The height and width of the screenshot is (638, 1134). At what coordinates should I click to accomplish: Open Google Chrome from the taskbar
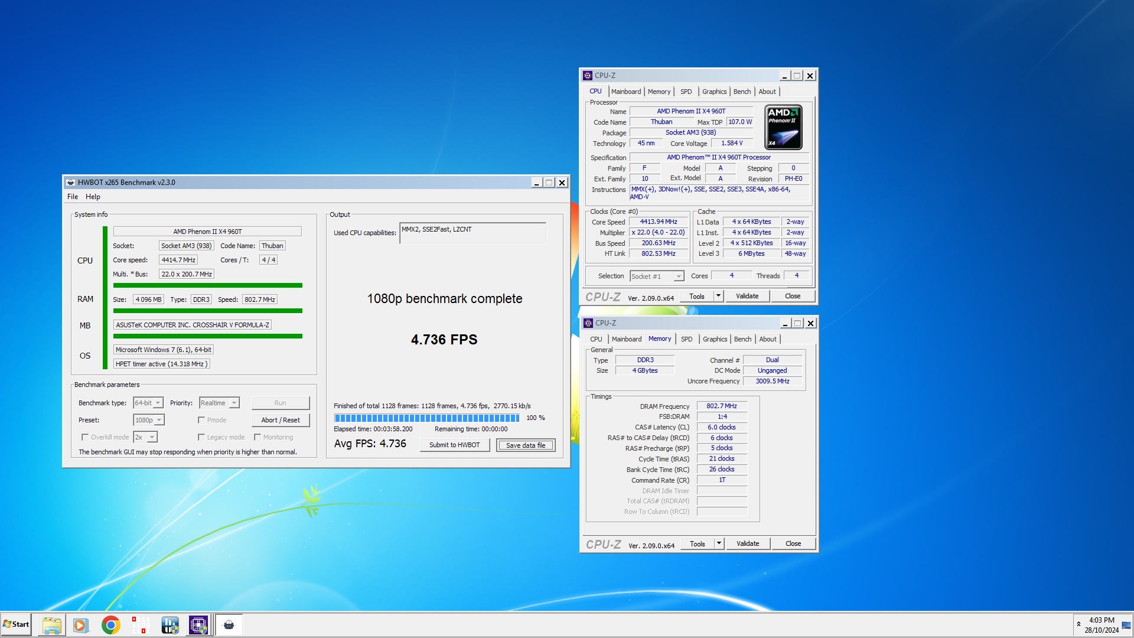coord(110,625)
